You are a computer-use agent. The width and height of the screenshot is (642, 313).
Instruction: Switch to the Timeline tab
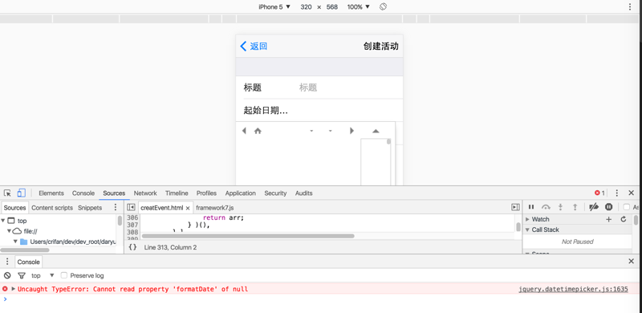pos(177,193)
